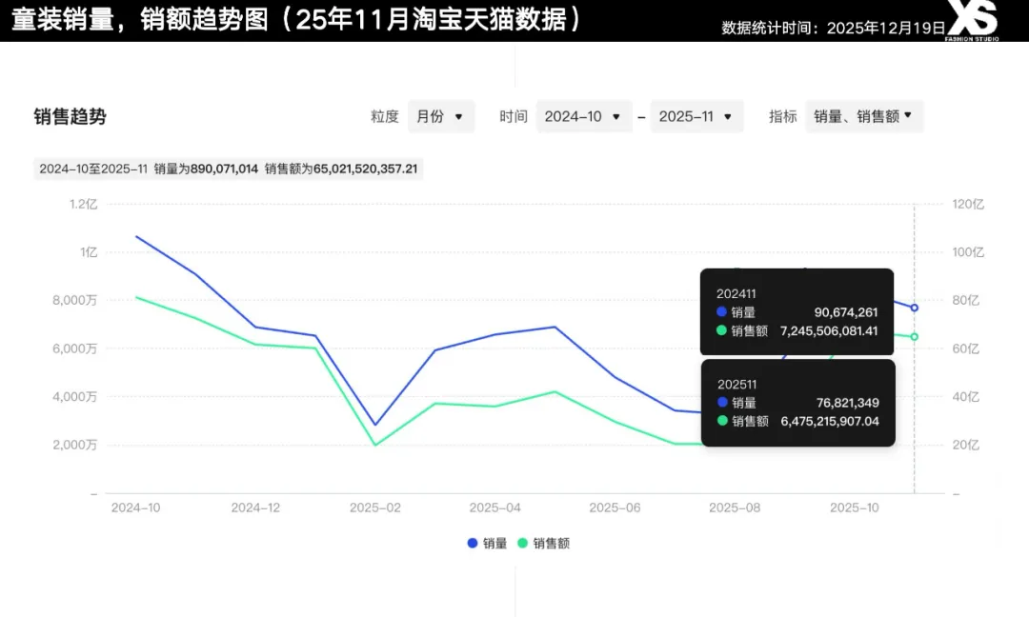Click the blue 销量 marker at 2025-11

tap(915, 308)
